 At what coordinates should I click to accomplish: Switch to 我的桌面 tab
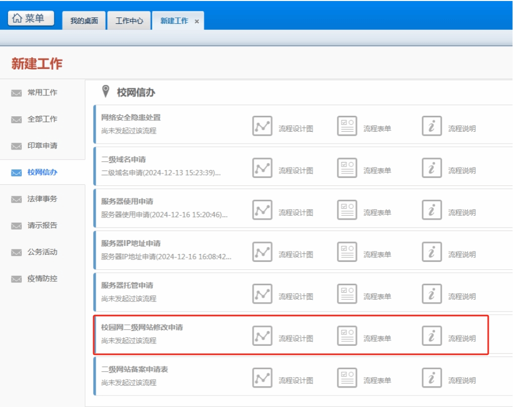coord(84,21)
